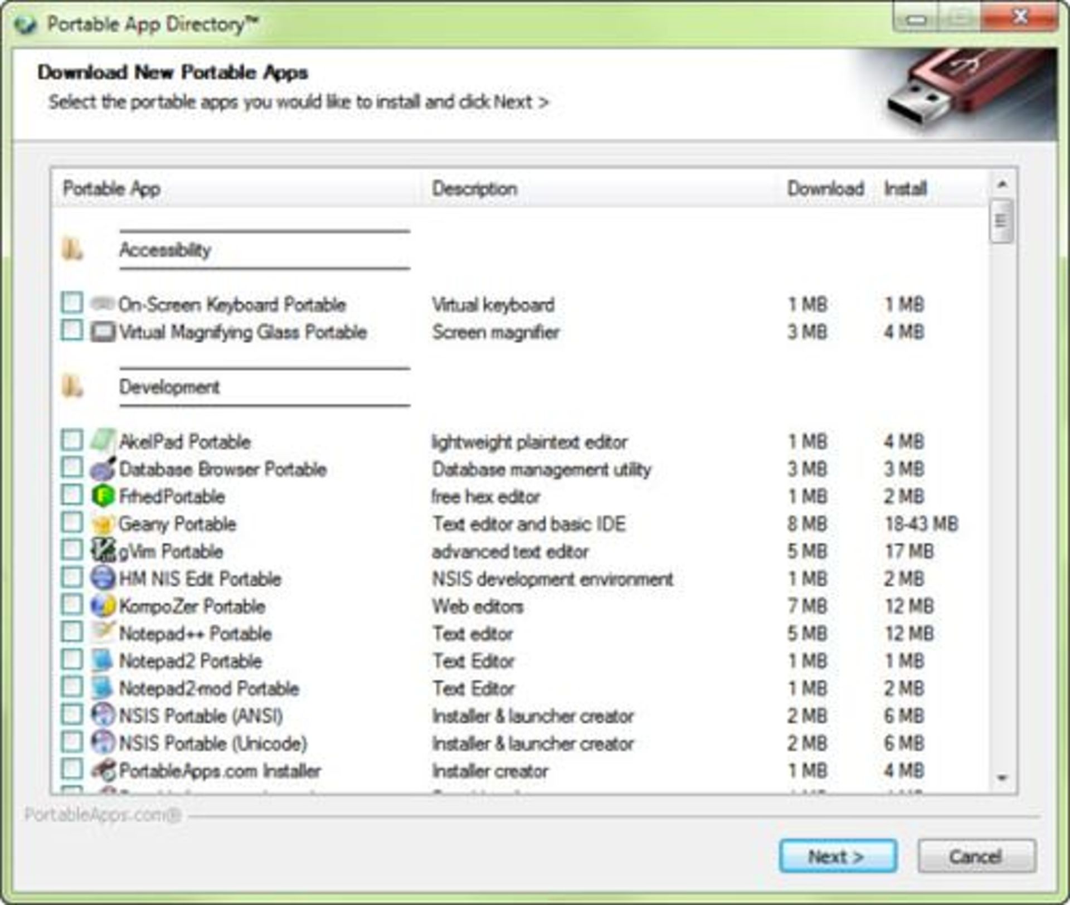Click 'NSIS development environment' description
This screenshot has height=905, width=1070.
[x=553, y=579]
